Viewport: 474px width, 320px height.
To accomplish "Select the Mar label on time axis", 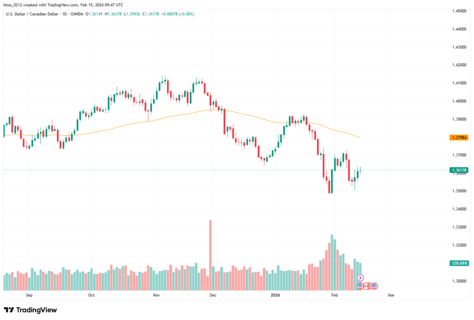I will (391, 295).
